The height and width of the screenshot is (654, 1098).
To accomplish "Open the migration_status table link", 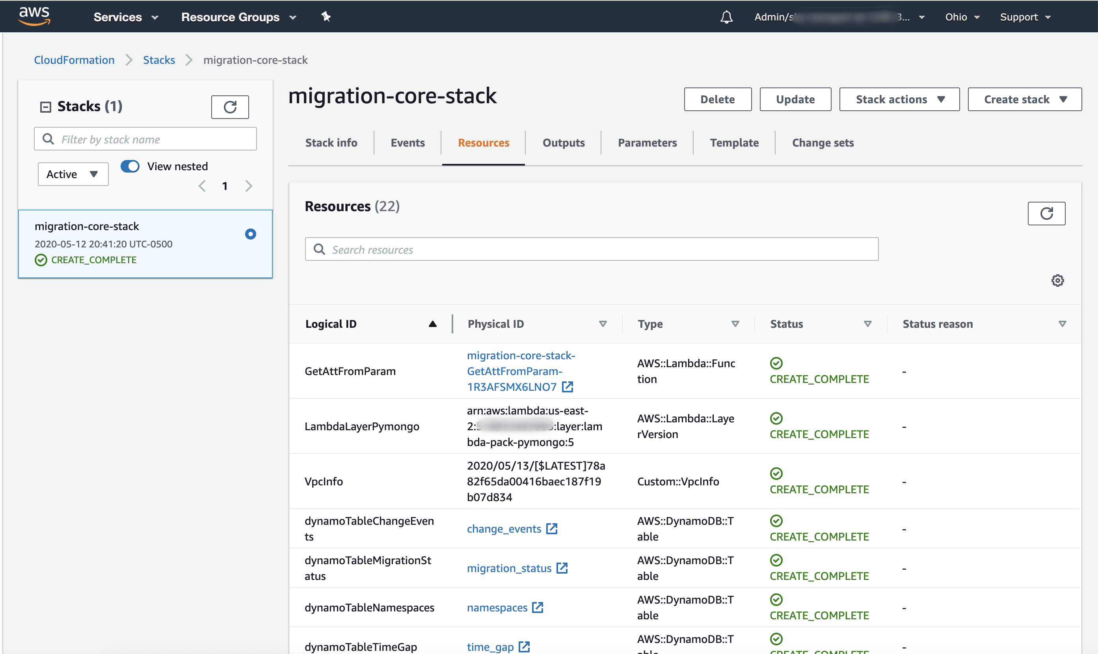I will (509, 568).
